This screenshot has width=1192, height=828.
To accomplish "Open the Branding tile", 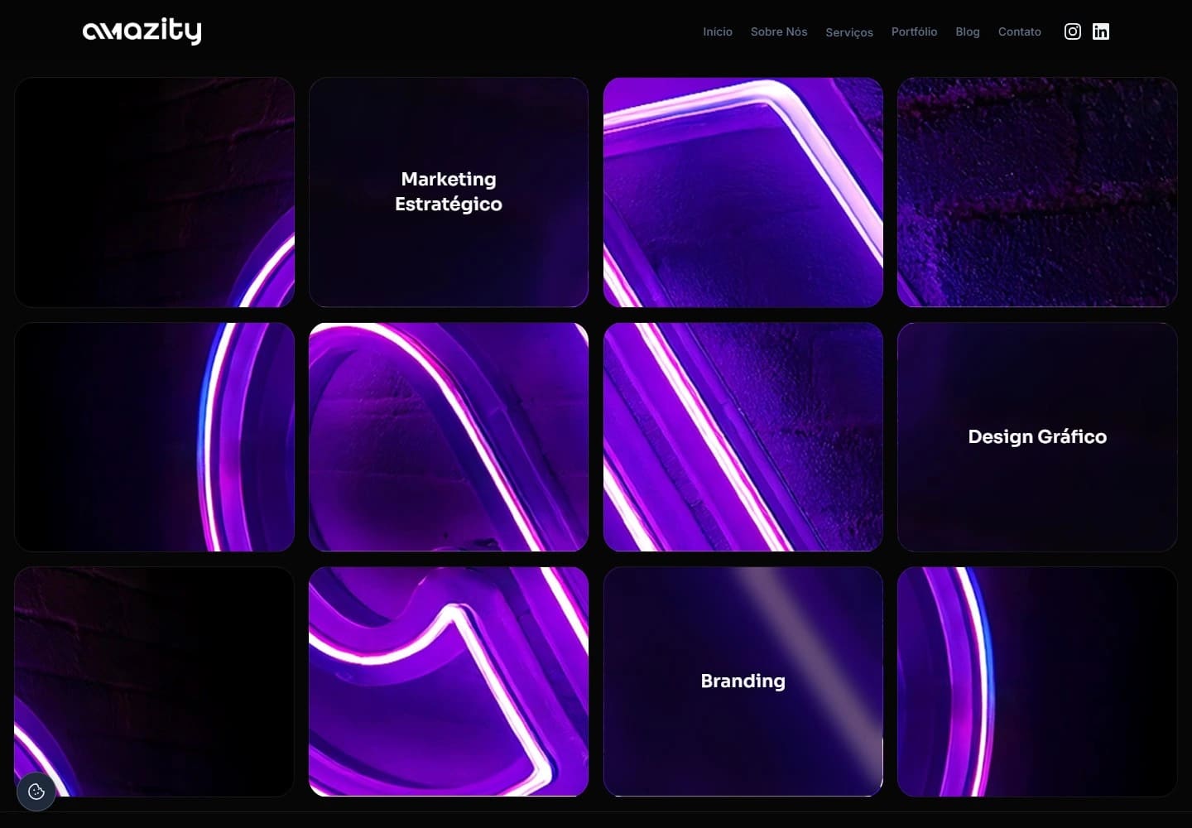I will point(743,681).
